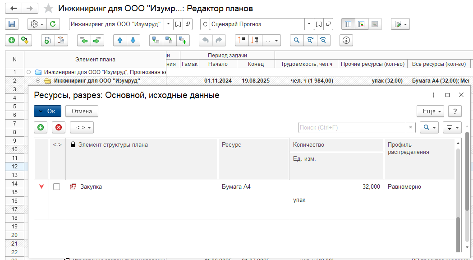Viewport: 473px width, 260px height.
Task: Click the Поиск (Ctrl+F) search field
Action: click(x=352, y=128)
